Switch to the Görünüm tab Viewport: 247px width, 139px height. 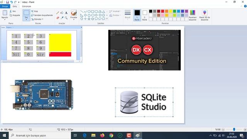pyautogui.click(x=27, y=6)
